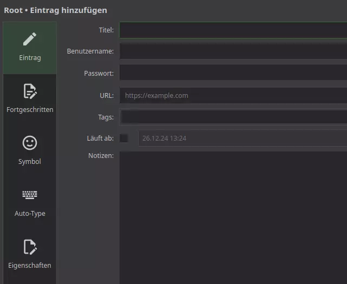Click into the Benutzername field
Image resolution: width=347 pixels, height=284 pixels.
coord(233,51)
